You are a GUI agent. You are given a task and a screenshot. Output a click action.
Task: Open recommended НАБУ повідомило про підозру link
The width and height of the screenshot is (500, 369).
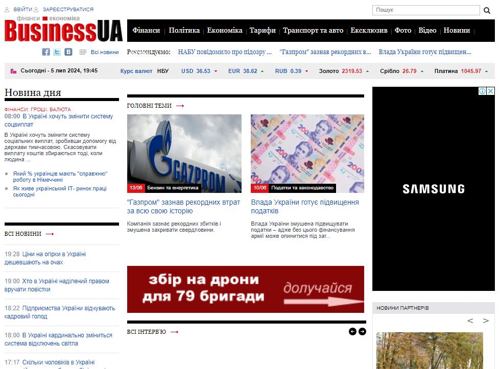pyautogui.click(x=225, y=52)
